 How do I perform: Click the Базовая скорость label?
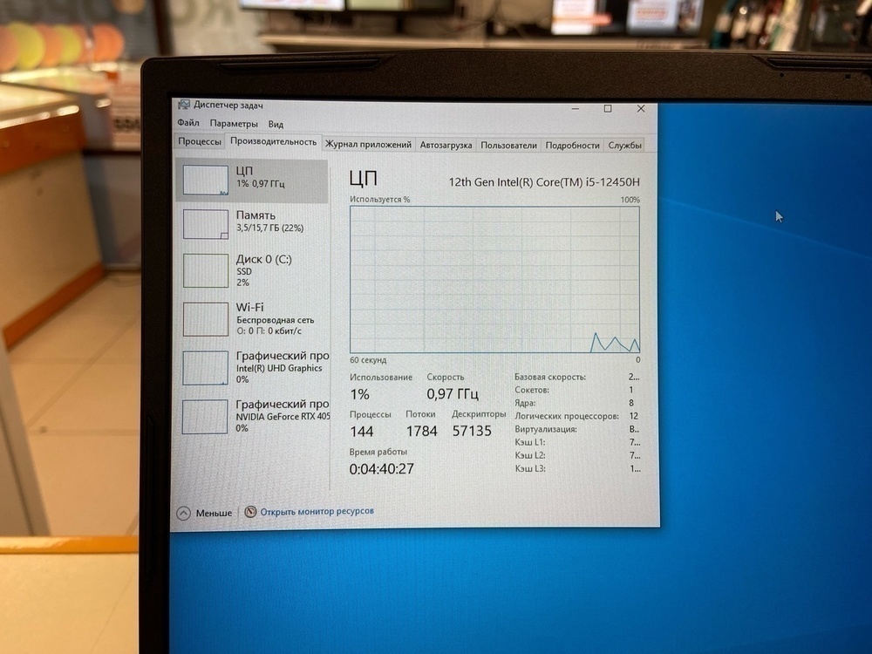click(x=550, y=377)
